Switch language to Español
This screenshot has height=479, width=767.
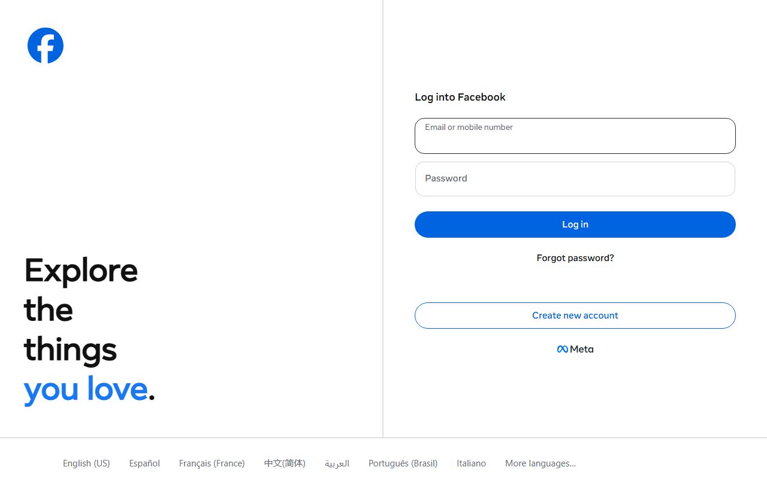pyautogui.click(x=144, y=463)
